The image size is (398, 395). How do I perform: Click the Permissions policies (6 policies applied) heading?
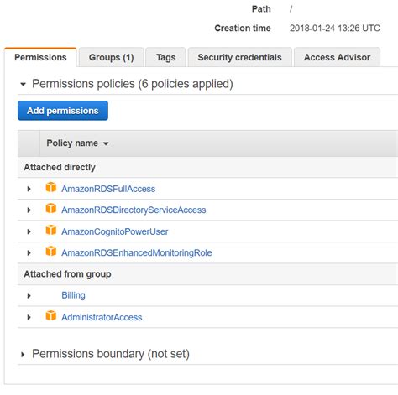click(133, 84)
